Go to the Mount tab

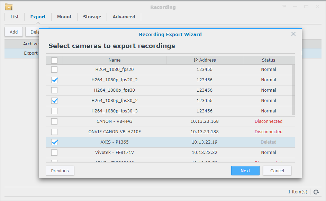pyautogui.click(x=64, y=17)
